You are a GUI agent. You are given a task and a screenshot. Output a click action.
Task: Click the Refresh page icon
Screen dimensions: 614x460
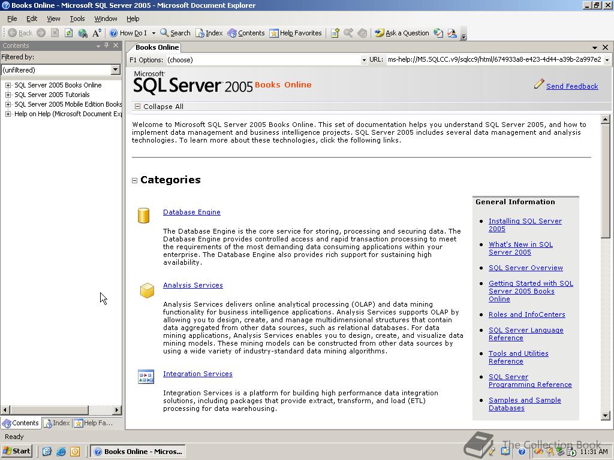[x=68, y=34]
